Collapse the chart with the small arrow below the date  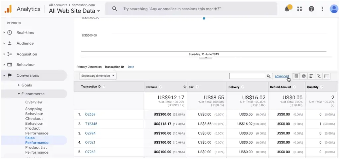pyautogui.click(x=206, y=58)
